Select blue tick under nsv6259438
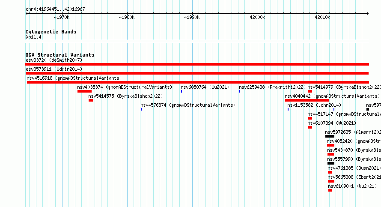381x207 pixels. [x=240, y=91]
